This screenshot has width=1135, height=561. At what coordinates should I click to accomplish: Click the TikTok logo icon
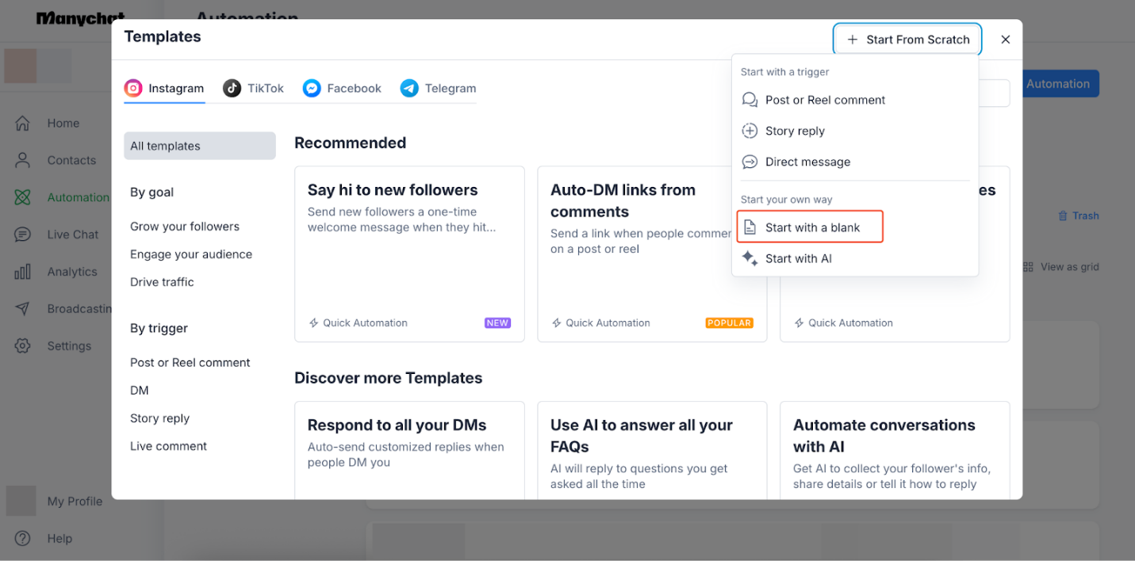click(x=232, y=89)
